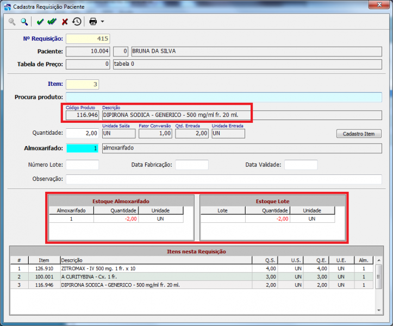
Task: Focus the Nº Requisição field
Action: pos(88,39)
